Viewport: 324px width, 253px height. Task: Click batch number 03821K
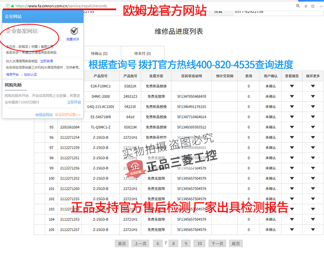click(130, 86)
